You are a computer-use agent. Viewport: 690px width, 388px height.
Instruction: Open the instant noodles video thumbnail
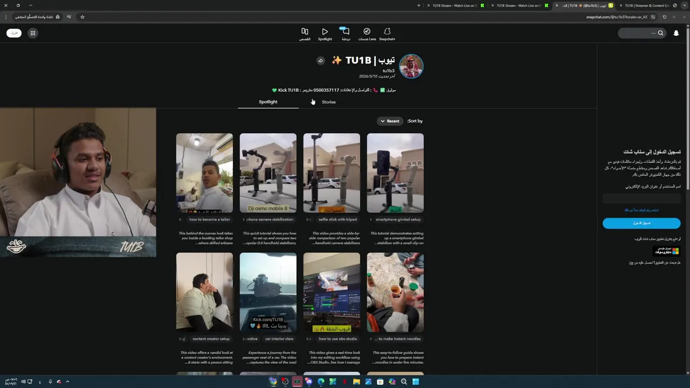395,293
